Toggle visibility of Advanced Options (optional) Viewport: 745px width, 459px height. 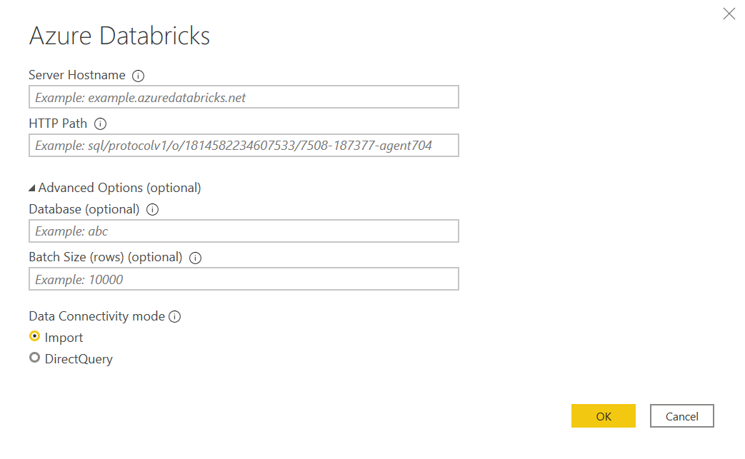(31, 186)
